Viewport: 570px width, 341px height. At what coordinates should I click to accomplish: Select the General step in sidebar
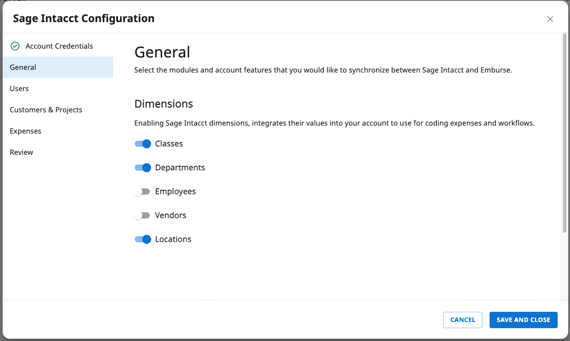58,67
